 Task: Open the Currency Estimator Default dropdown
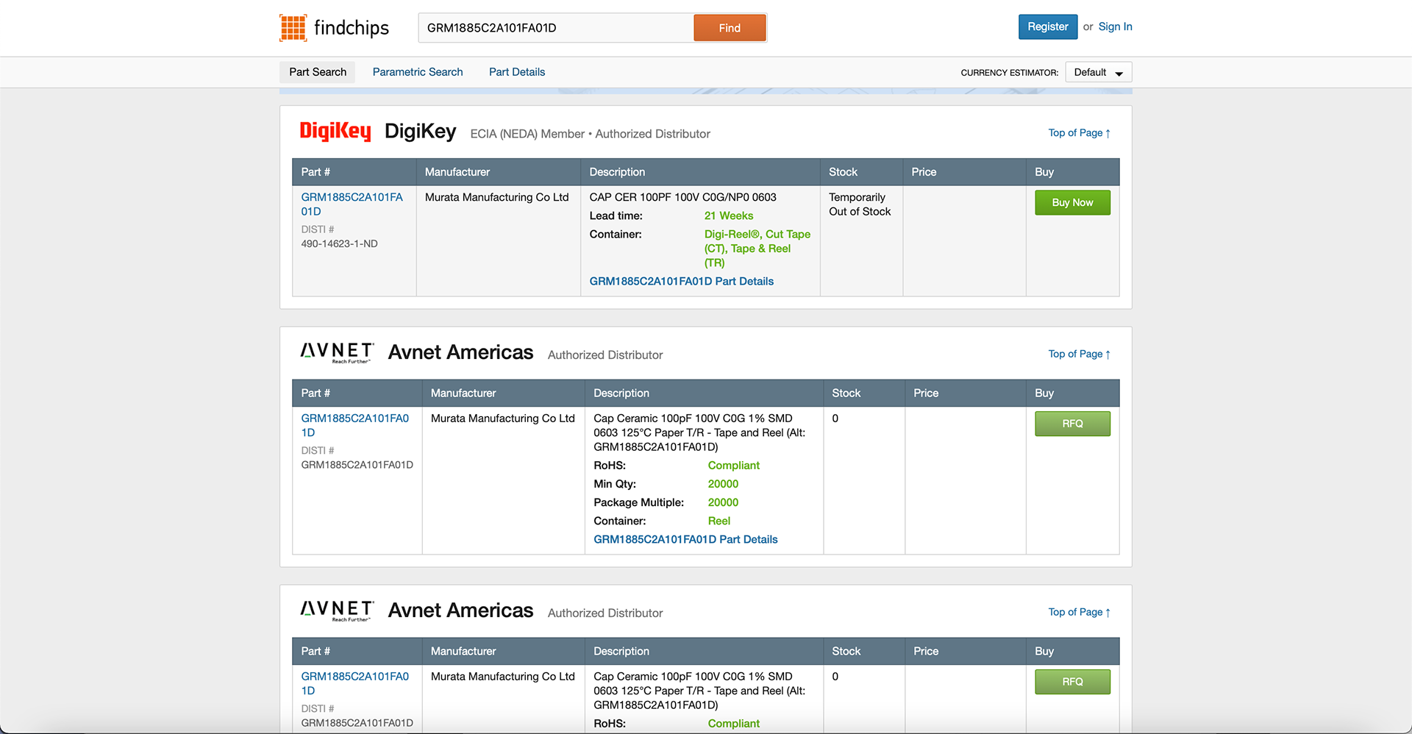pyautogui.click(x=1099, y=72)
